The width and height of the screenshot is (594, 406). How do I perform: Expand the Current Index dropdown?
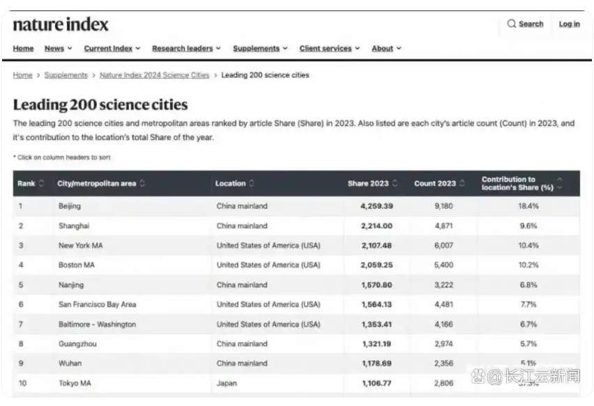pos(112,49)
